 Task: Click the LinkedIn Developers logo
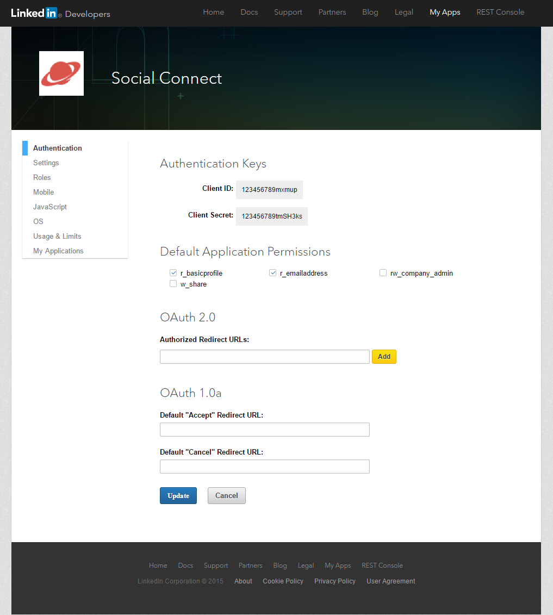click(x=60, y=14)
